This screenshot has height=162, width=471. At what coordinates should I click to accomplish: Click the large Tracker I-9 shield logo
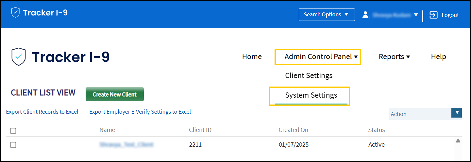[18, 57]
